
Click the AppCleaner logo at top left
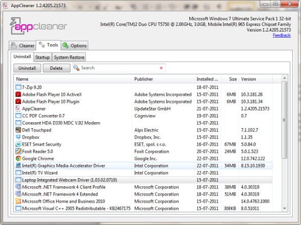pos(38,26)
